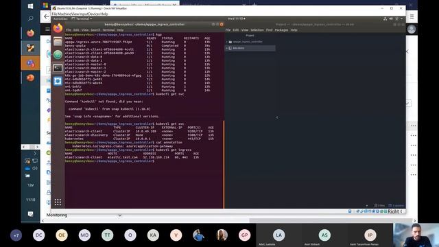Select participant TT avatar
Screen dimensions: 439x247
pyautogui.click(x=107, y=235)
